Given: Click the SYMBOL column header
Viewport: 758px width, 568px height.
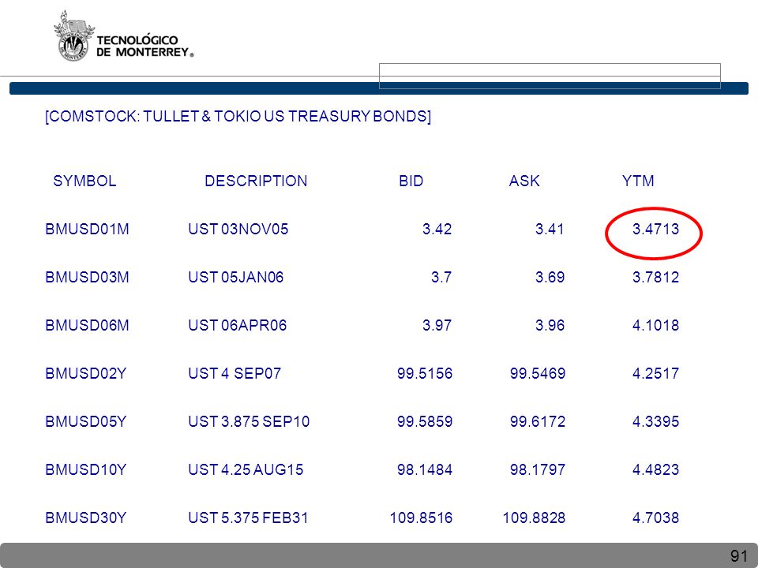Looking at the screenshot, I should point(84,181).
